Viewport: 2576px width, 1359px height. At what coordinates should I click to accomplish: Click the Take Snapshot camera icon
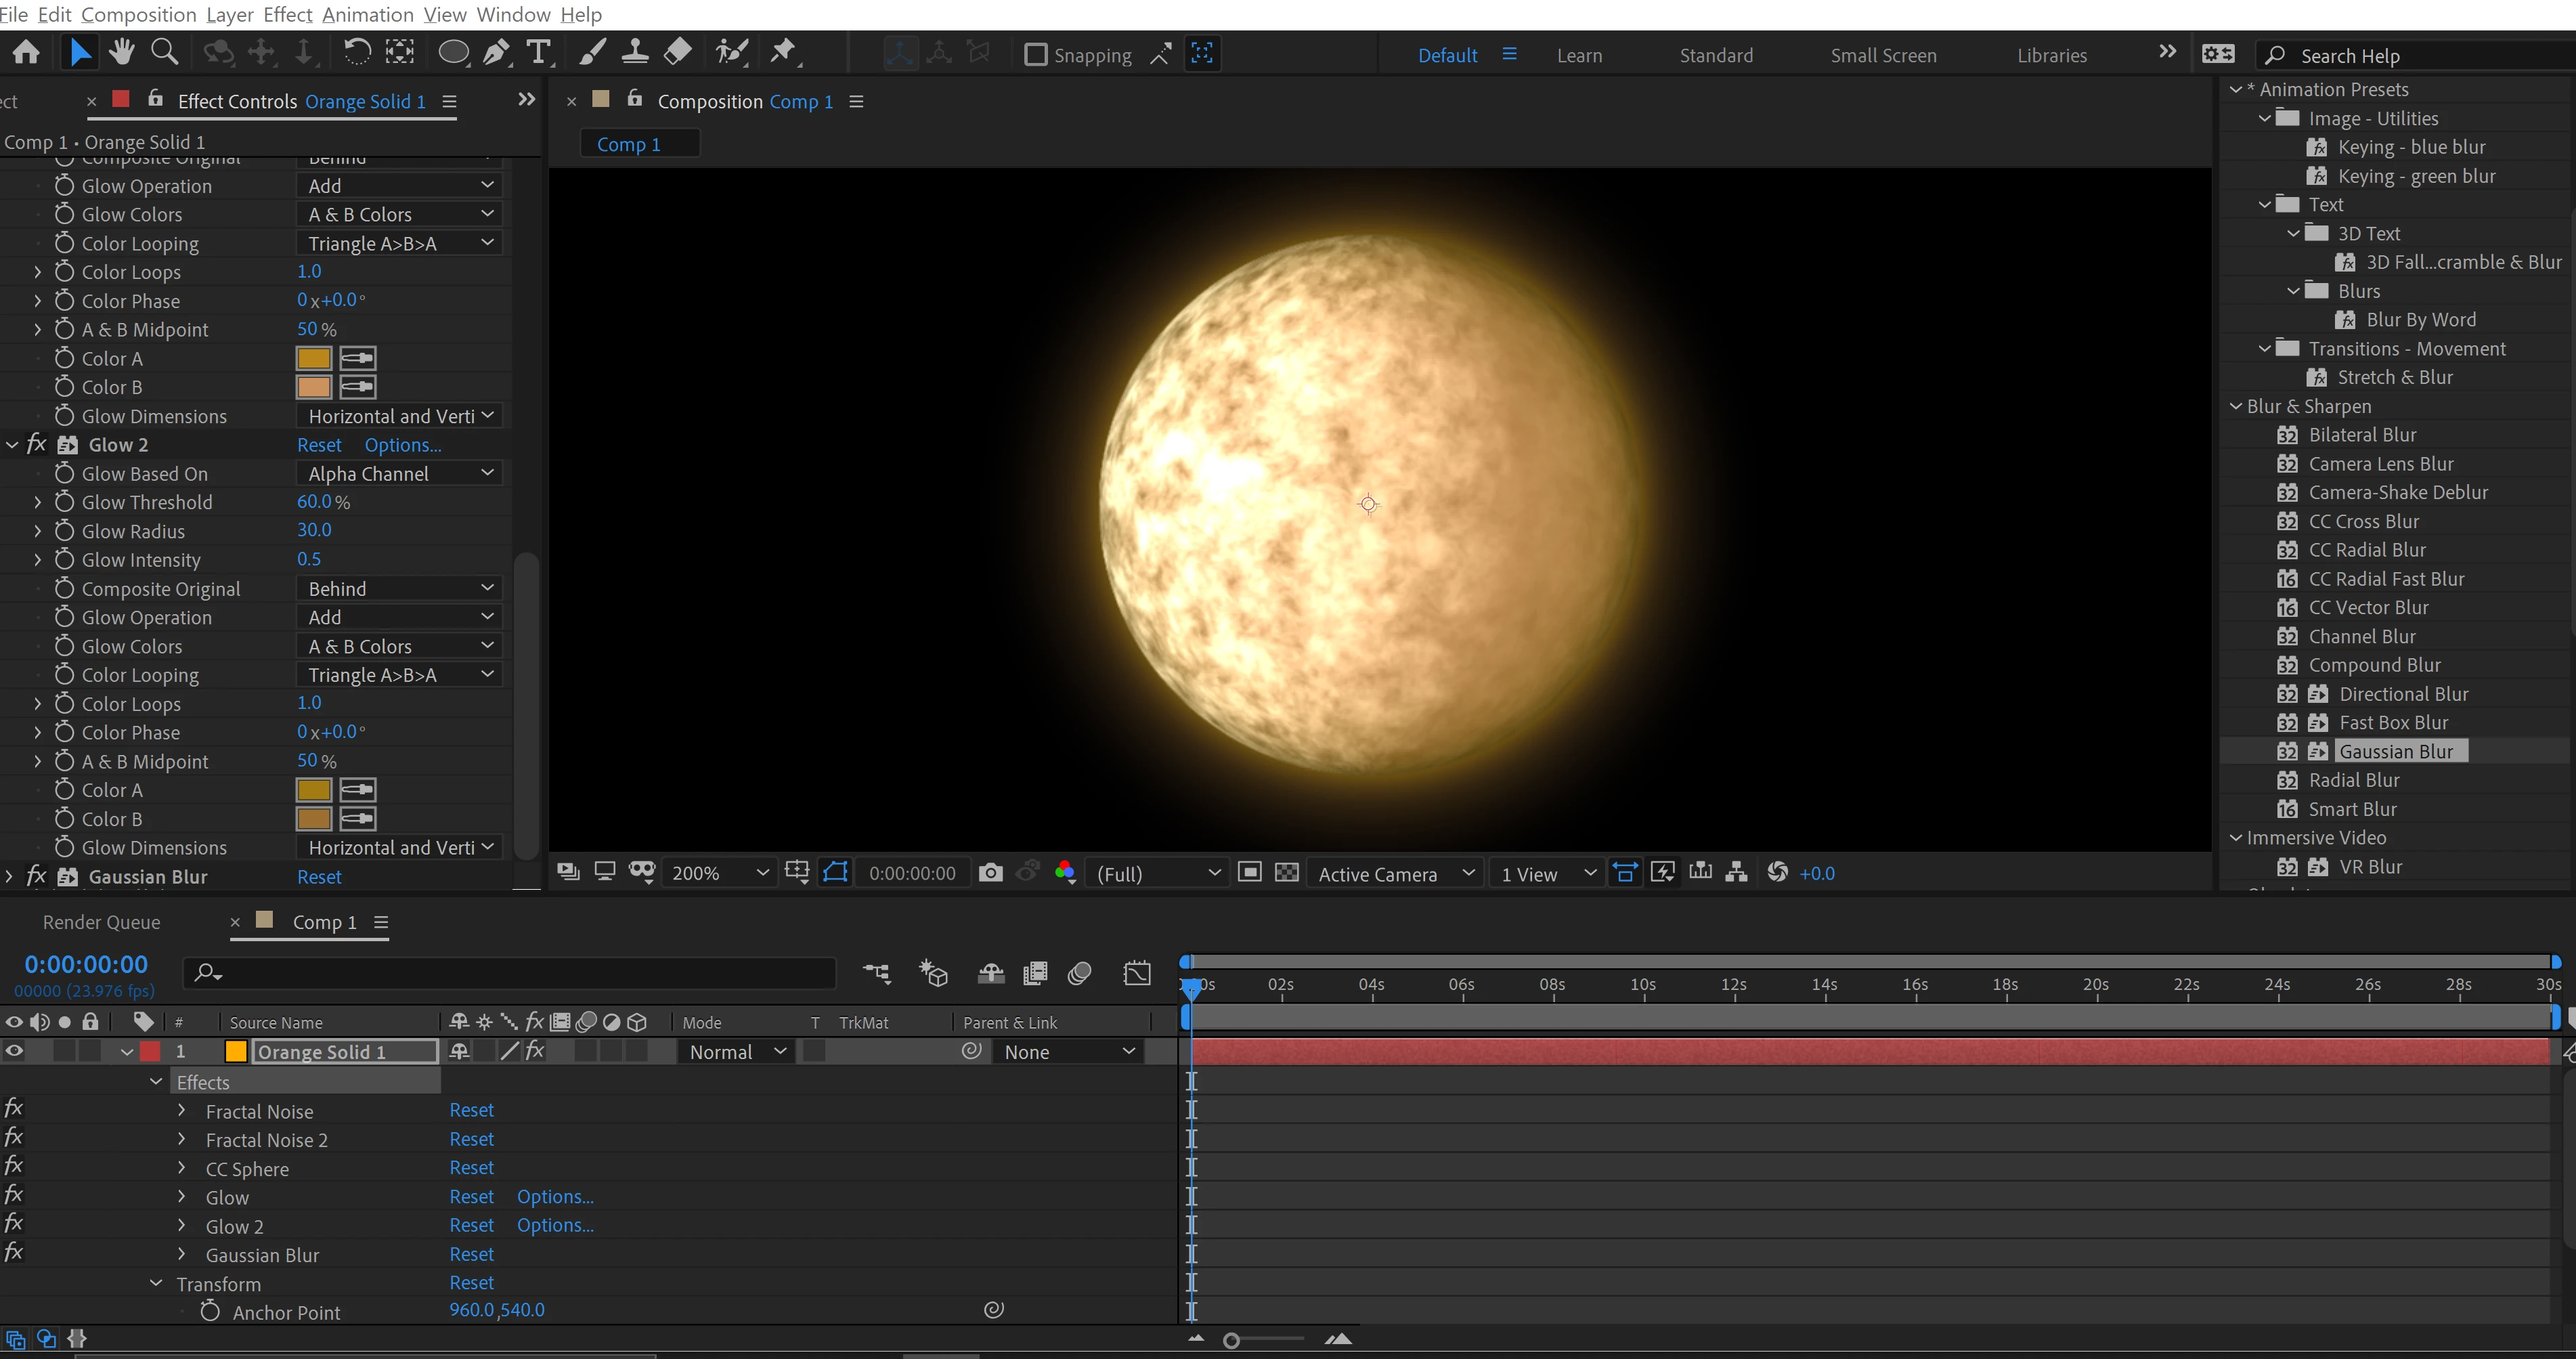pyautogui.click(x=990, y=873)
